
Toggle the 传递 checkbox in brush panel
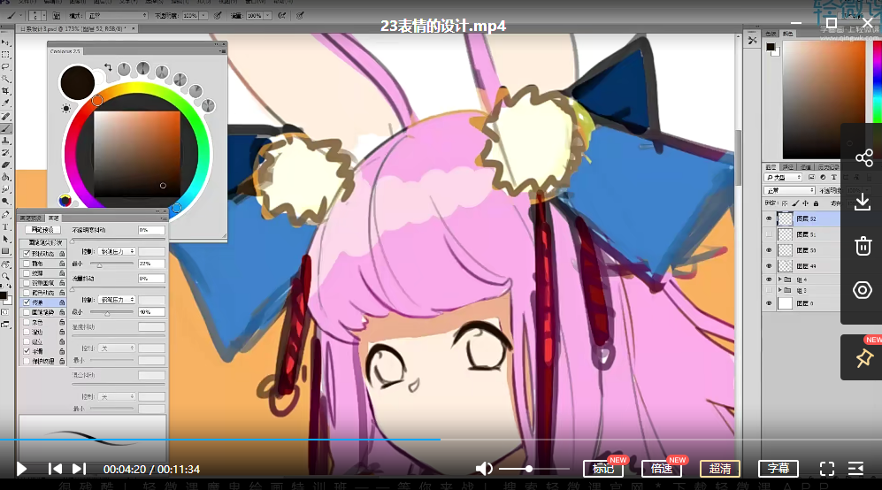click(26, 302)
